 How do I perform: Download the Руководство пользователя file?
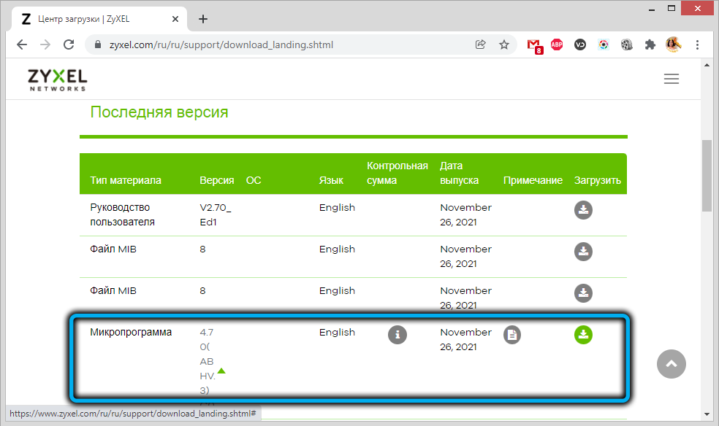(x=583, y=210)
